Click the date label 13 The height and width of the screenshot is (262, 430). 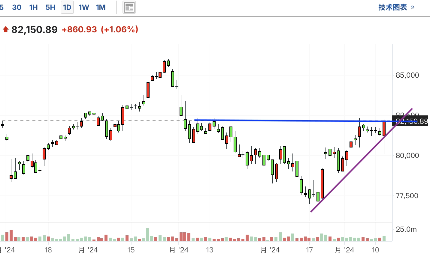210,250
